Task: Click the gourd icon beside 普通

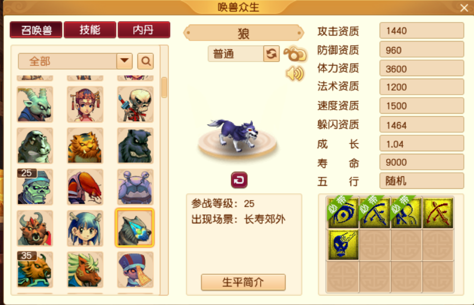Action: pyautogui.click(x=295, y=55)
